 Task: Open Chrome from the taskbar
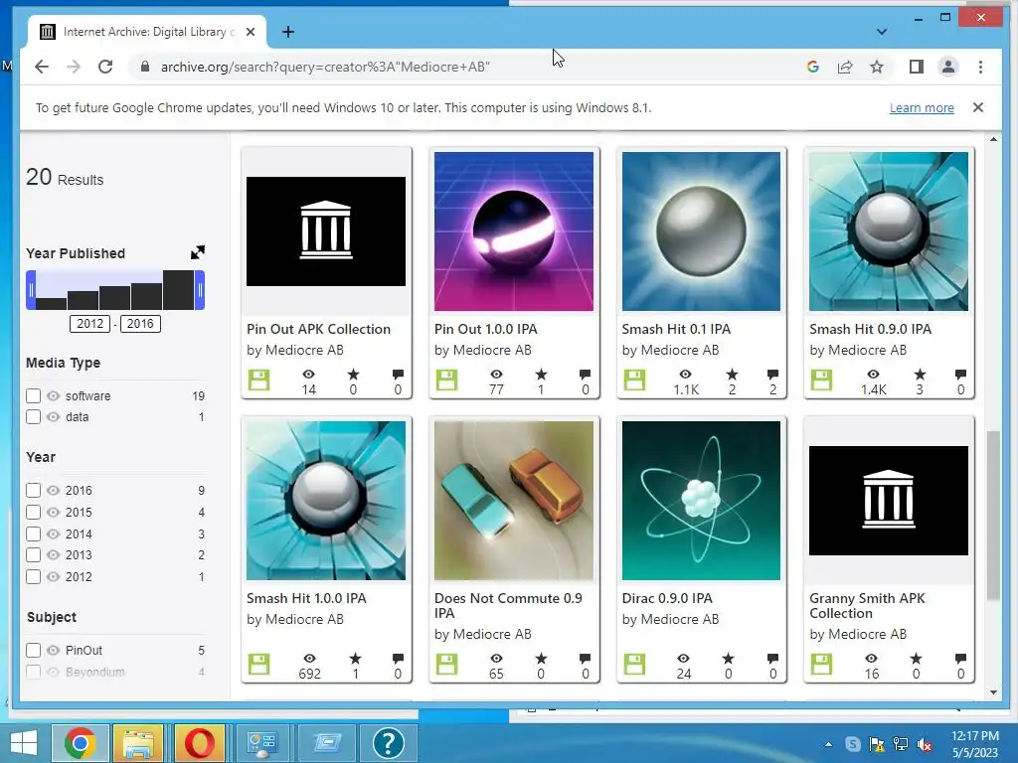[x=80, y=743]
